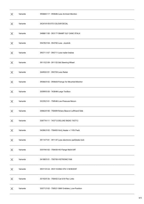Remove Low-Pressure Return variant
The width and height of the screenshot is (144, 204).
point(12,101)
